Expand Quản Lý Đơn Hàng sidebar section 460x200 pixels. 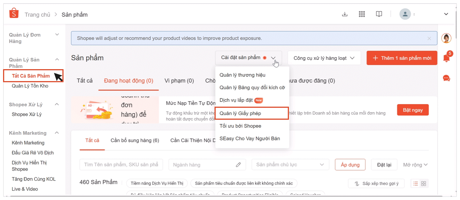pos(57,35)
